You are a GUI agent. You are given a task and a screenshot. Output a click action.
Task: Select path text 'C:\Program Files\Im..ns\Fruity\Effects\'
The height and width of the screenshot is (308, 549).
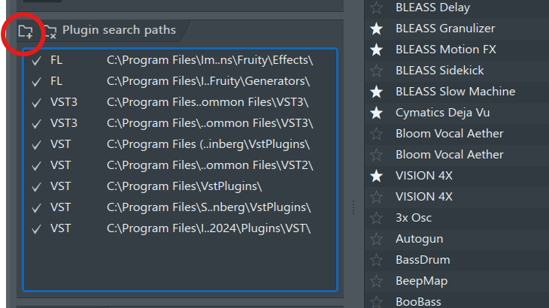coord(210,60)
